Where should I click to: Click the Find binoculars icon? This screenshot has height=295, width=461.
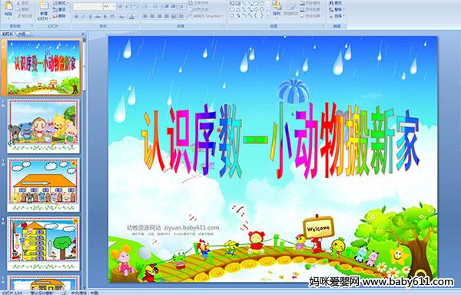click(332, 3)
